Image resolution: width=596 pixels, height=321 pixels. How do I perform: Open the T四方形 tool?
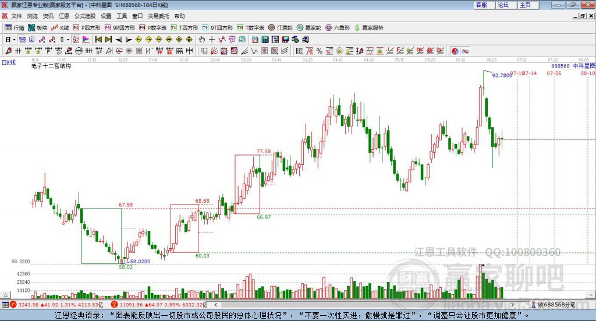click(x=185, y=28)
